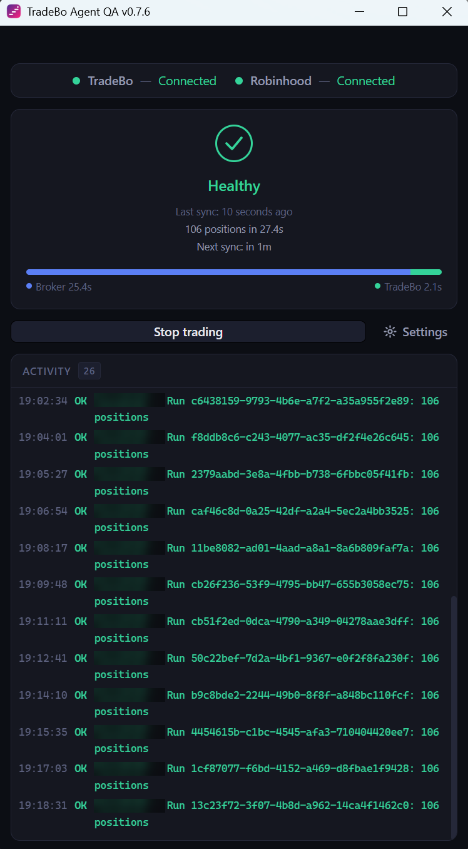This screenshot has width=468, height=849.
Task: Click the green TradeBo 2.1s legend dot
Action: point(377,286)
